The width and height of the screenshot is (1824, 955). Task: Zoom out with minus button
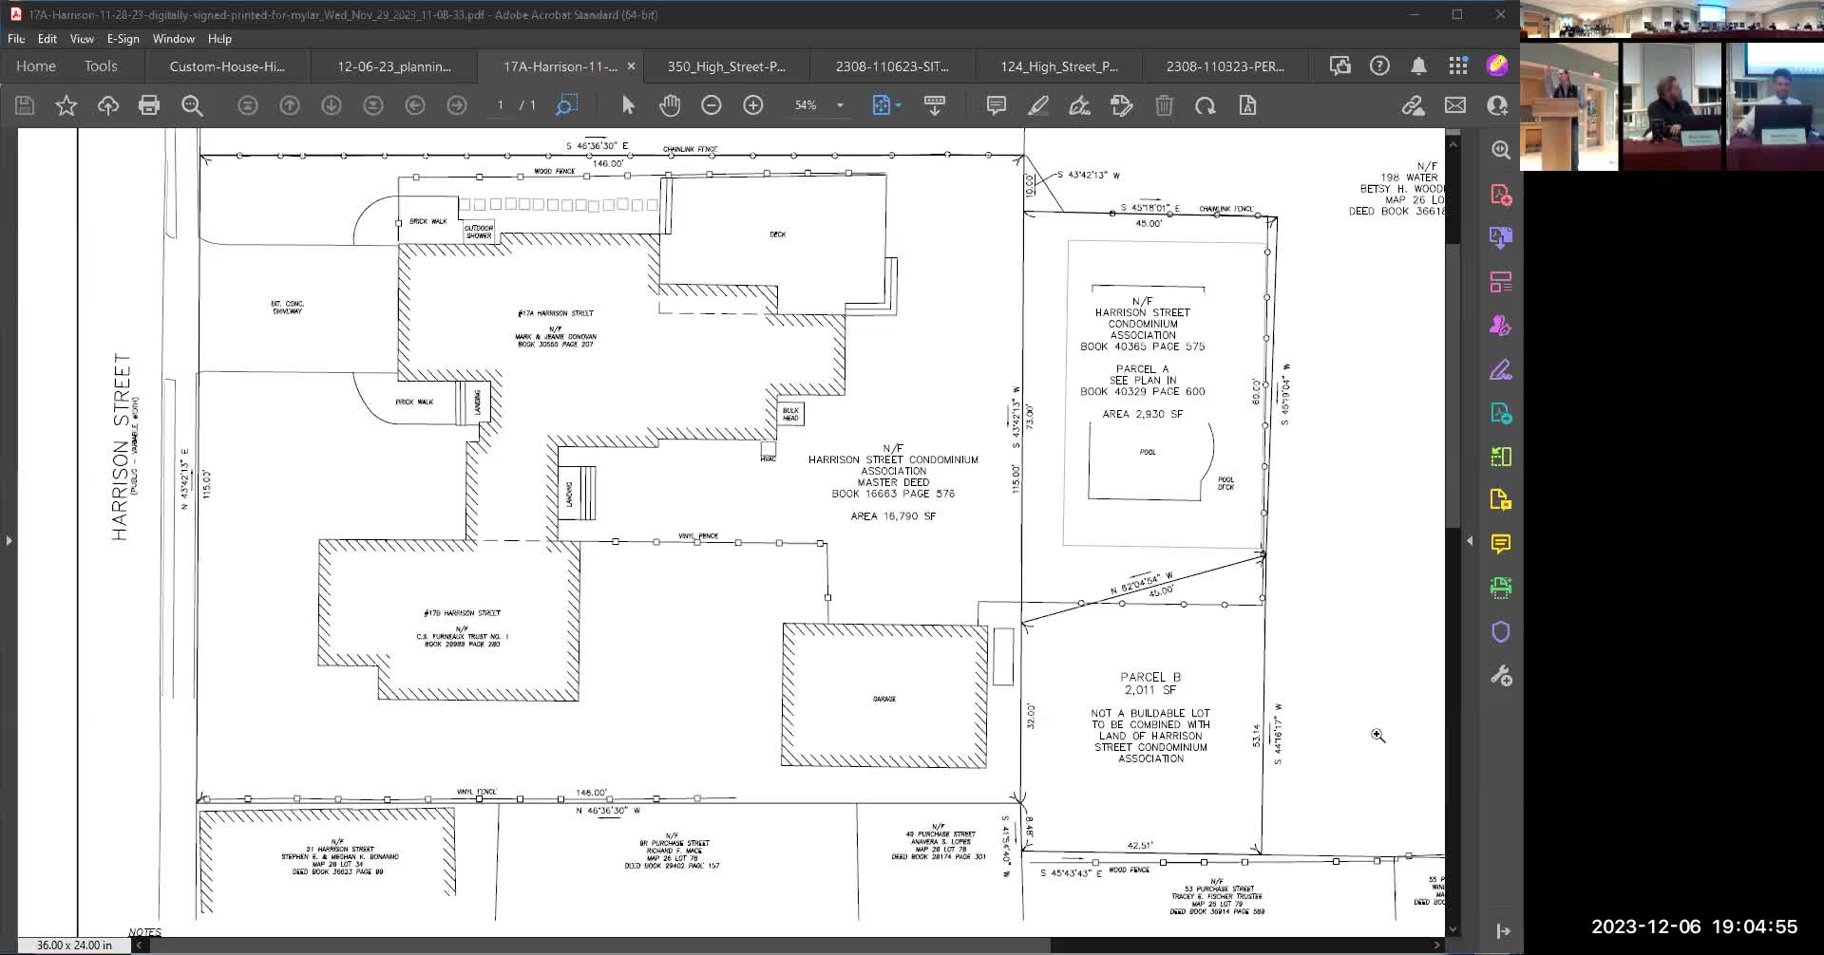click(712, 105)
